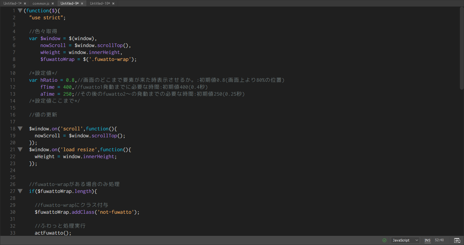This screenshot has height=245, width=464.
Task: Click the hRatio value 0.8
Action: click(70, 80)
